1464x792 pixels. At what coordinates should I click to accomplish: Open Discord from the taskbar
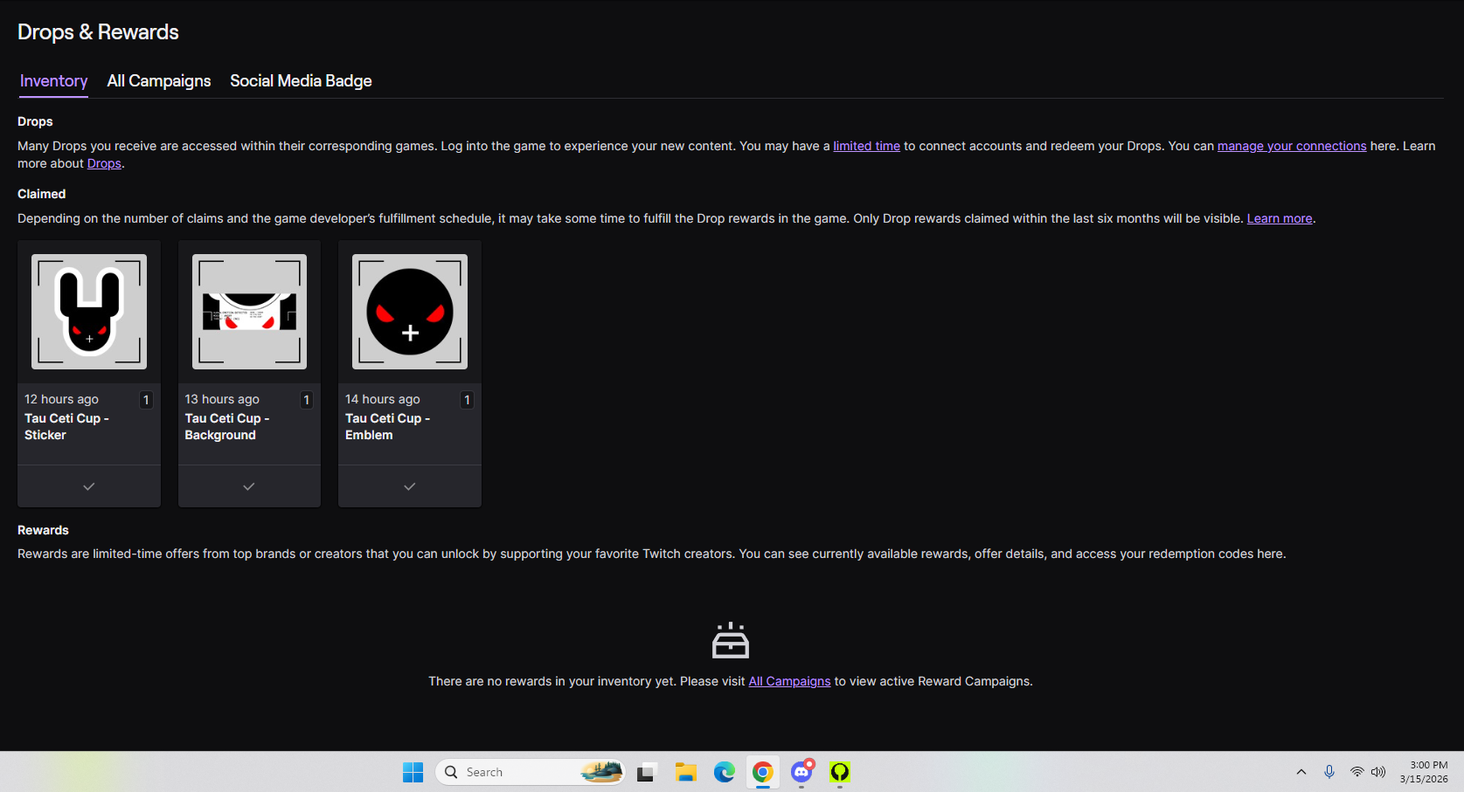[801, 772]
